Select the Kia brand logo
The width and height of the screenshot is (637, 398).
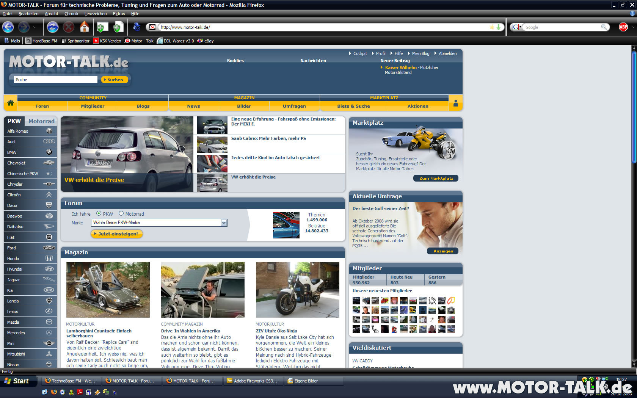tap(49, 290)
